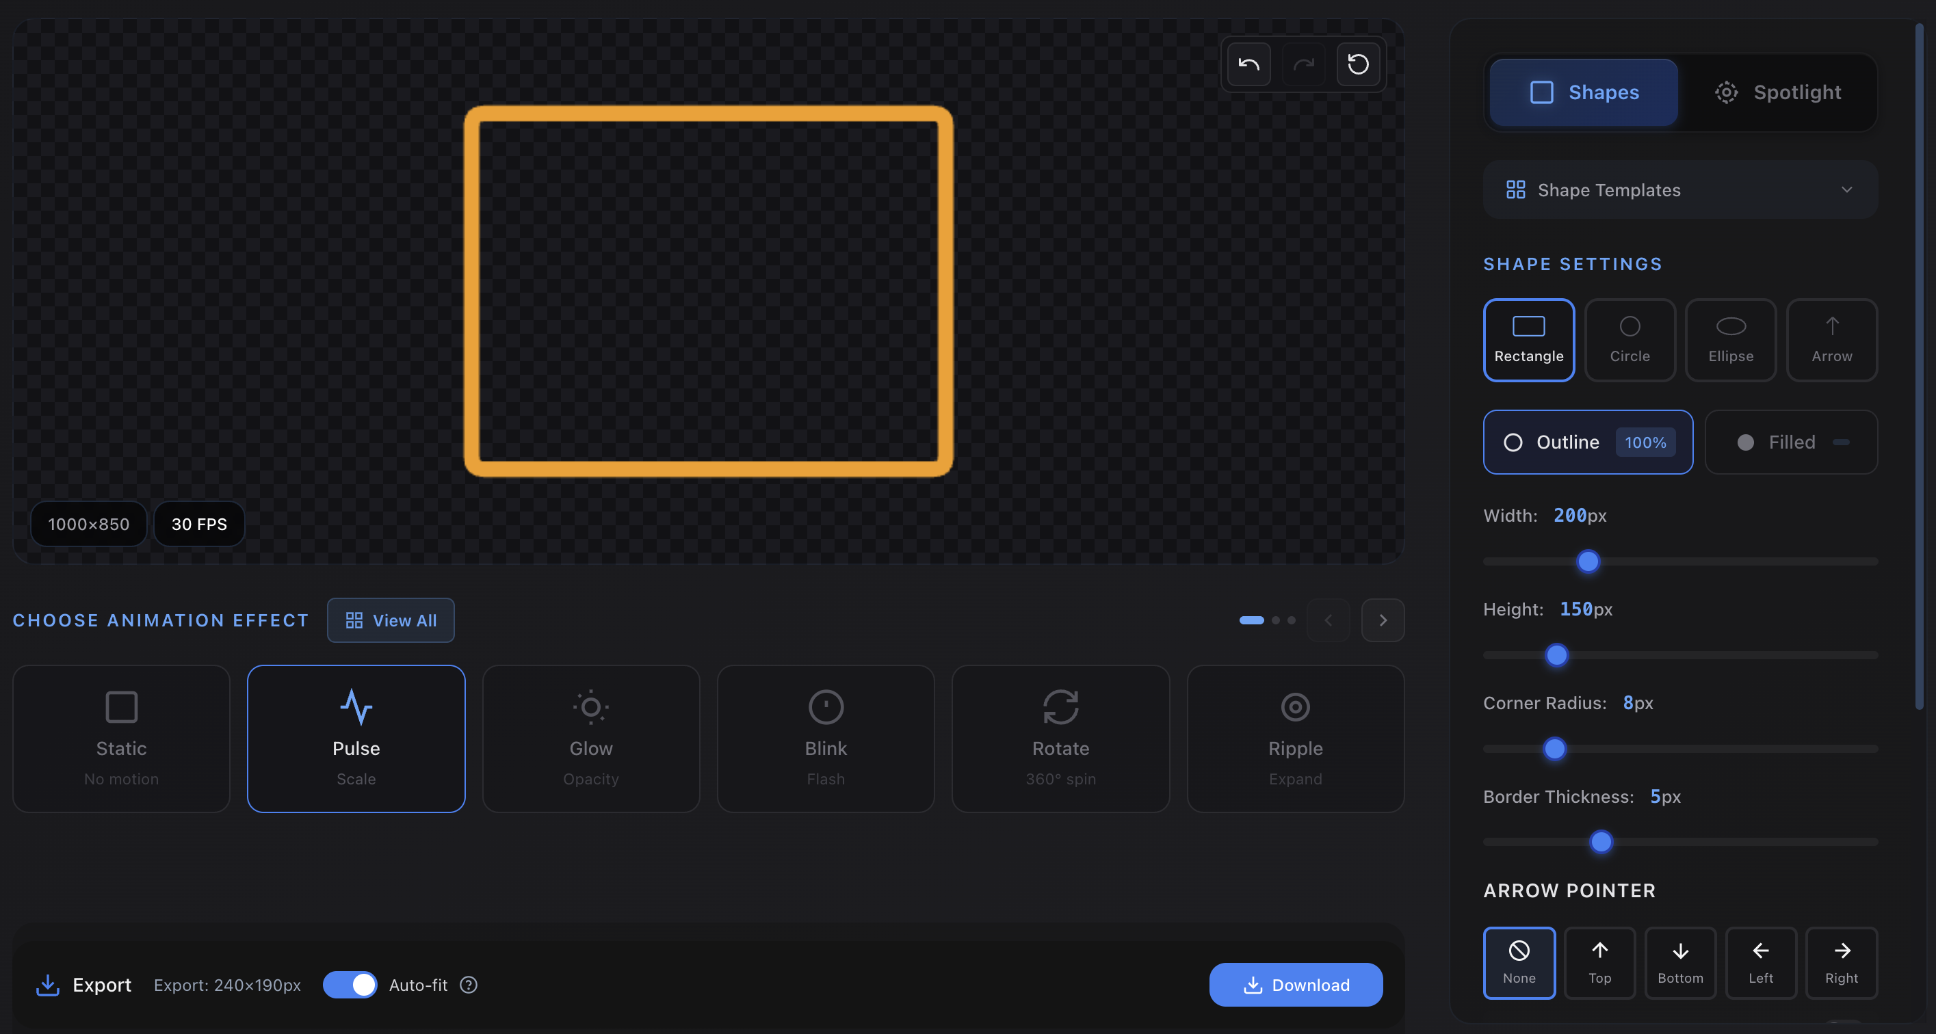
Task: Click the reset icon above the canvas
Action: 1359,64
